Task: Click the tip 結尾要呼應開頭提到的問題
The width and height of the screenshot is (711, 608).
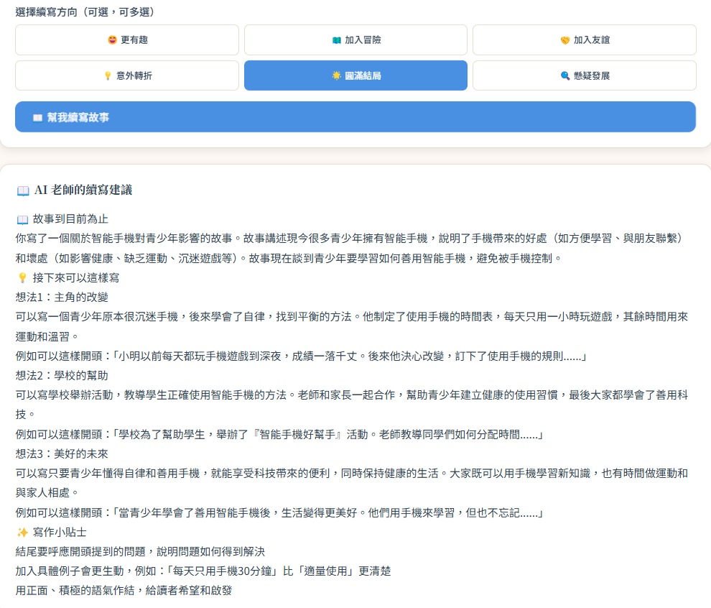Action: coord(140,552)
